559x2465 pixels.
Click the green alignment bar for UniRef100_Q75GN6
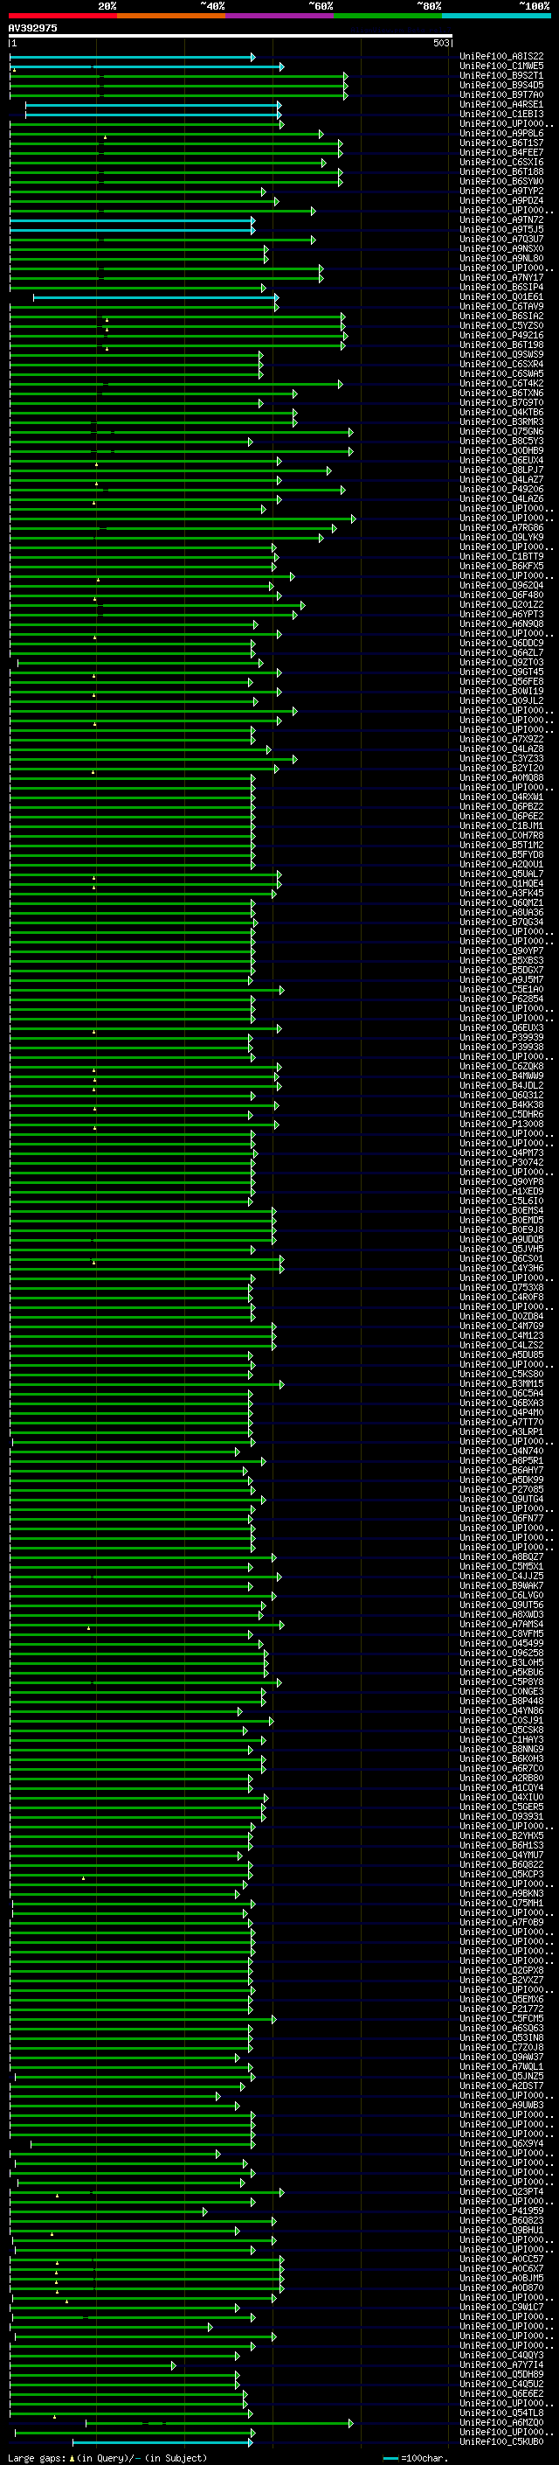click(181, 432)
